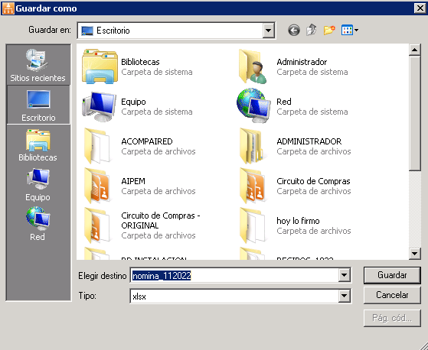Select the ACOMPAIRED folder icon
This screenshot has width=428, height=350.
97,146
